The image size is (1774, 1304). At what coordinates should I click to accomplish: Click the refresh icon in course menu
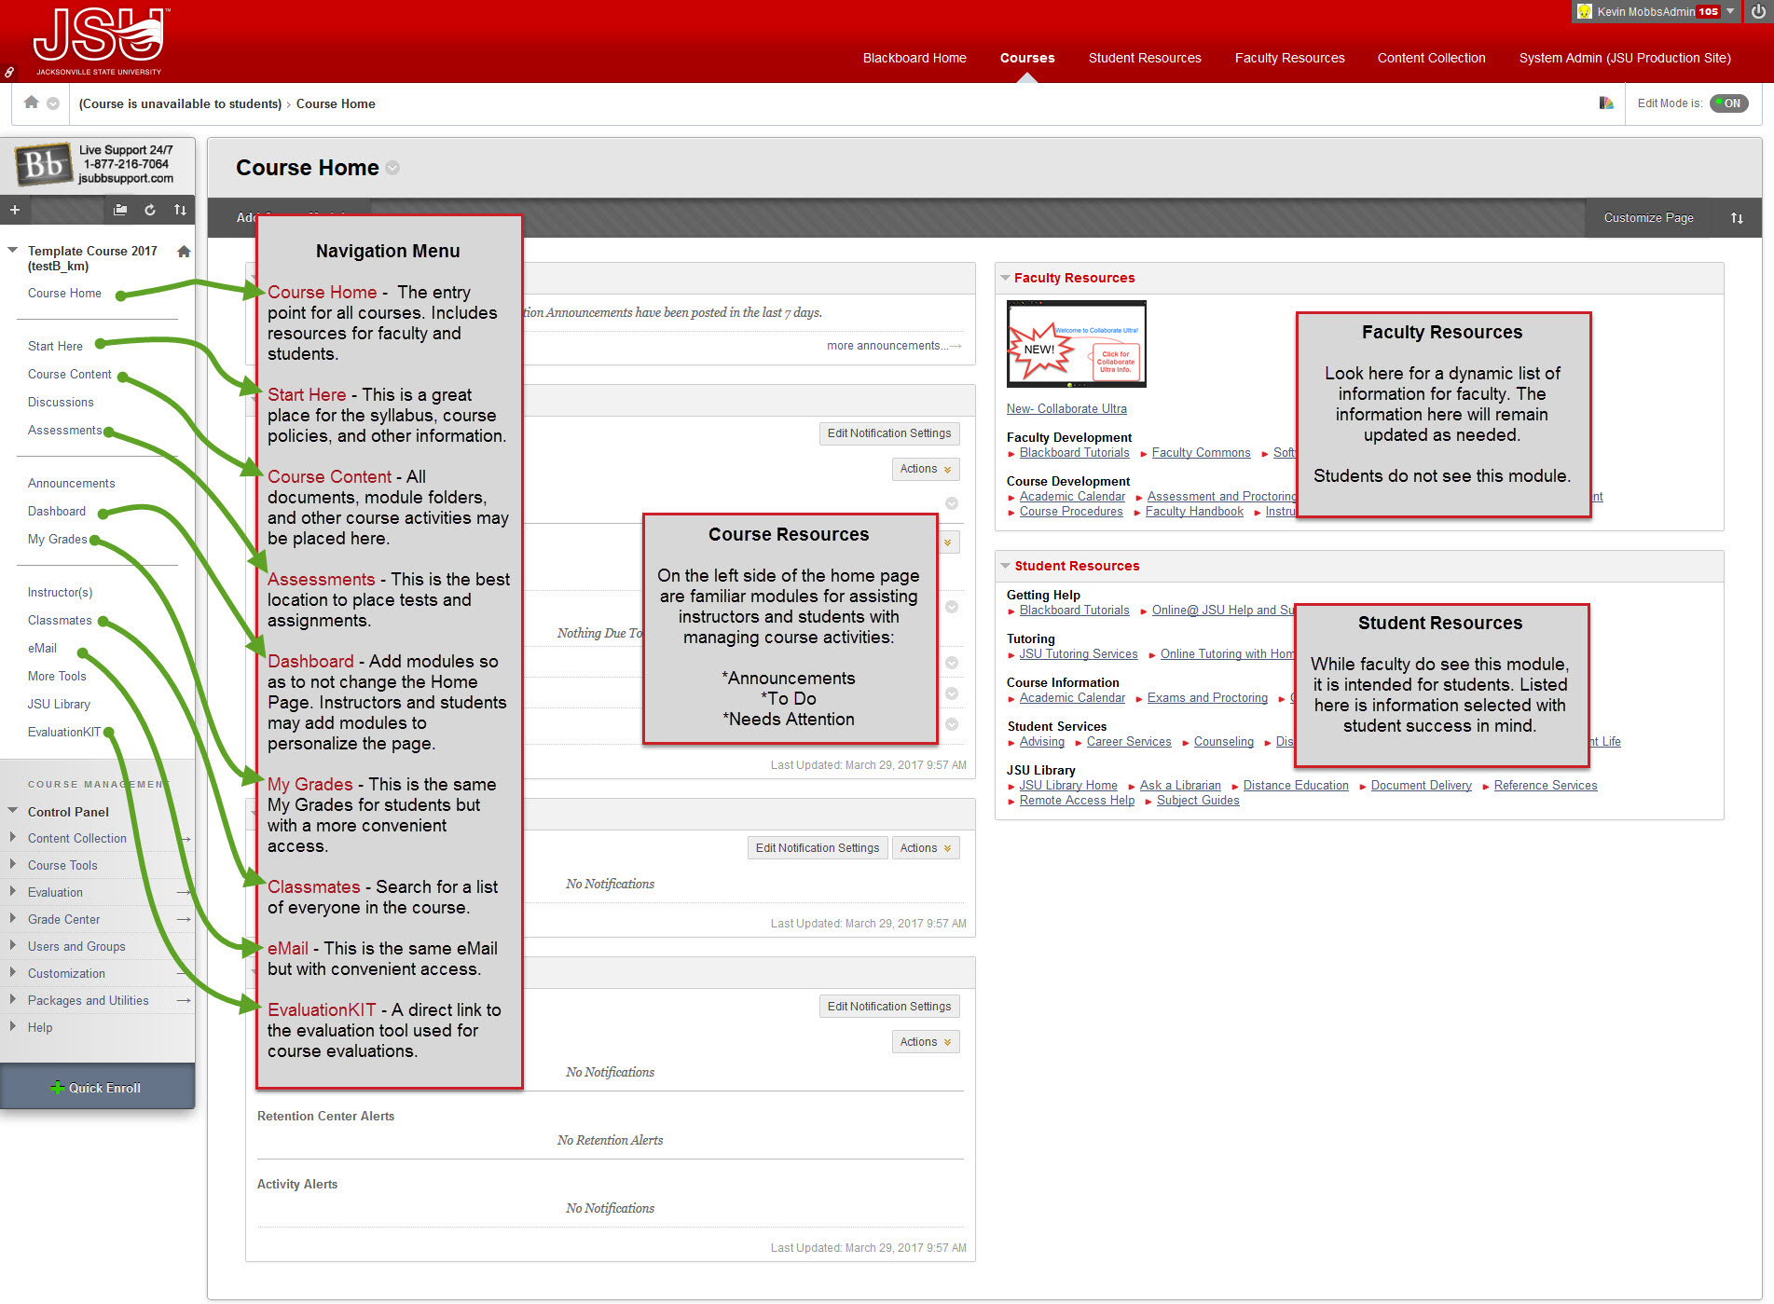coord(150,210)
